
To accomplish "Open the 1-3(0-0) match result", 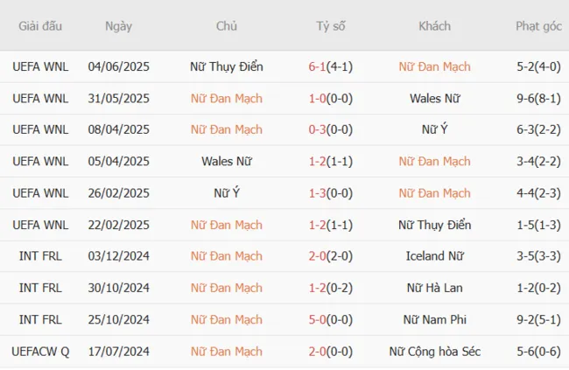I will tap(331, 193).
